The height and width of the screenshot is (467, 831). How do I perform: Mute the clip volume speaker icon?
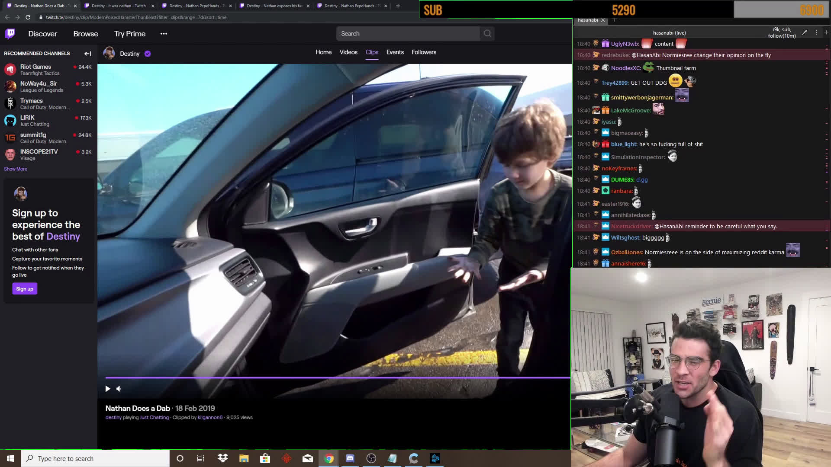pos(119,389)
